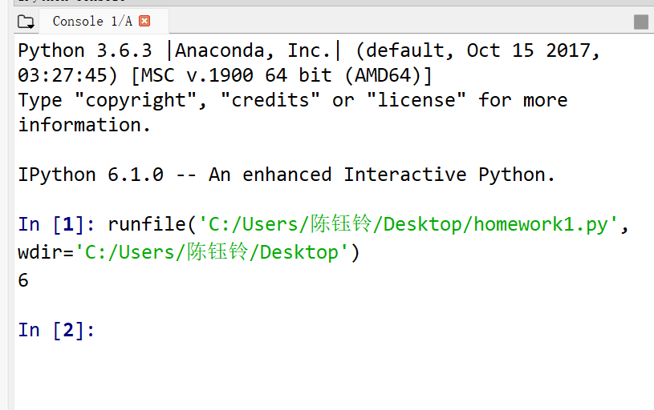The width and height of the screenshot is (654, 410).
Task: Click the In [1]: prompt label
Action: (x=56, y=224)
